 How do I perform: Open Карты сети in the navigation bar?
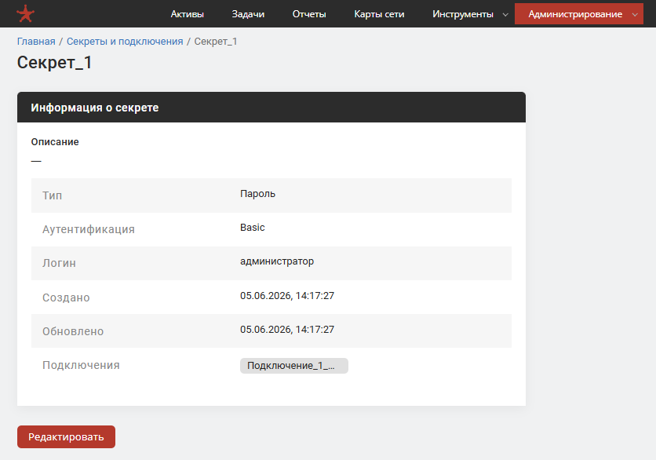coord(379,14)
